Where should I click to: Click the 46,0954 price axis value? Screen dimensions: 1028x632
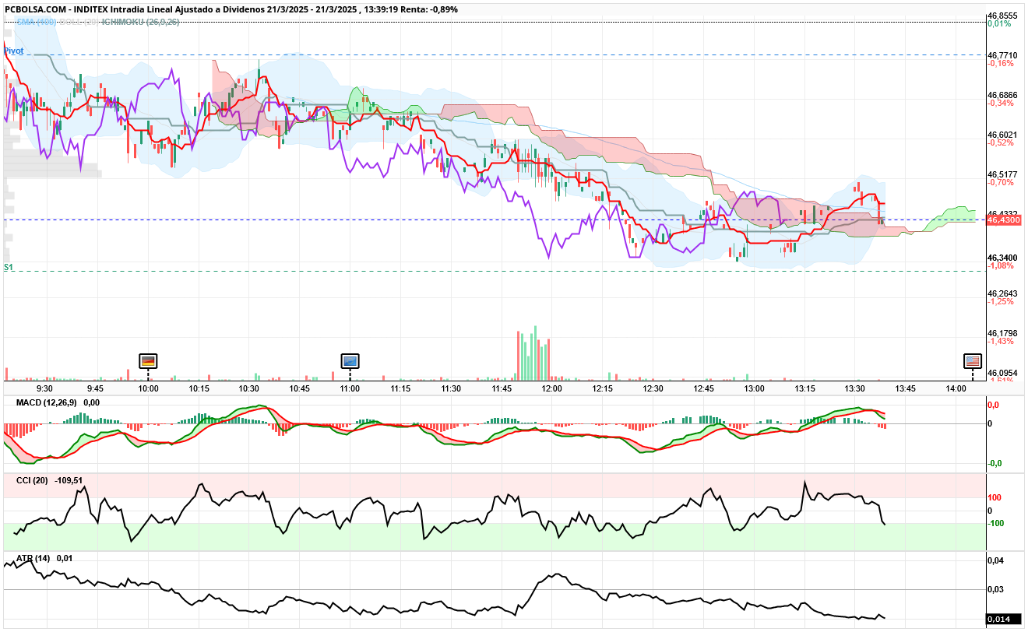tap(1002, 373)
